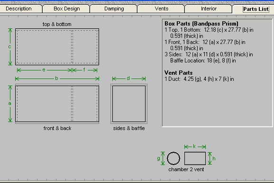Image resolution: width=274 pixels, height=183 pixels.
Task: Go to the Vents tab
Action: [162, 9]
